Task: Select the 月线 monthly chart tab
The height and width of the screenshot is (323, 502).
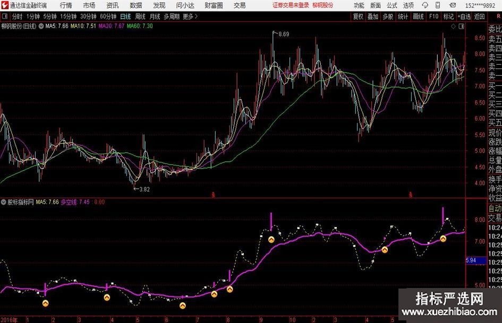Action: point(155,16)
